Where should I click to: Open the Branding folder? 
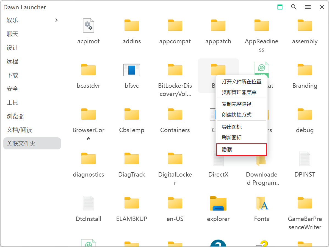305,70
